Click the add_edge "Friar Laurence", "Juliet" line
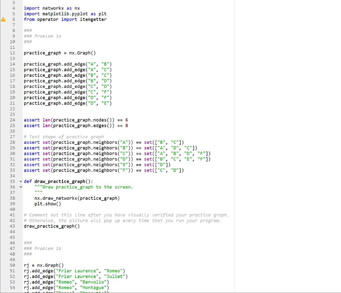This screenshot has height=293, width=341. pos(76,276)
